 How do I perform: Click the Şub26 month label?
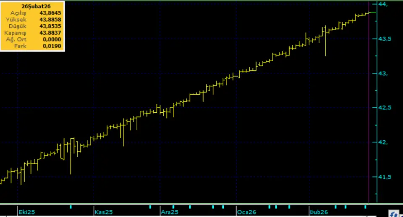(x=319, y=212)
